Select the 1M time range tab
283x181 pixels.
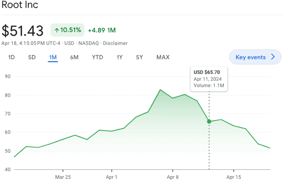pyautogui.click(x=53, y=57)
